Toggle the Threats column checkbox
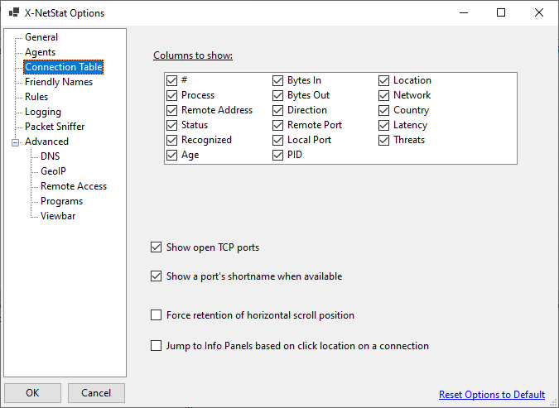Image resolution: width=559 pixels, height=408 pixels. pyautogui.click(x=383, y=141)
